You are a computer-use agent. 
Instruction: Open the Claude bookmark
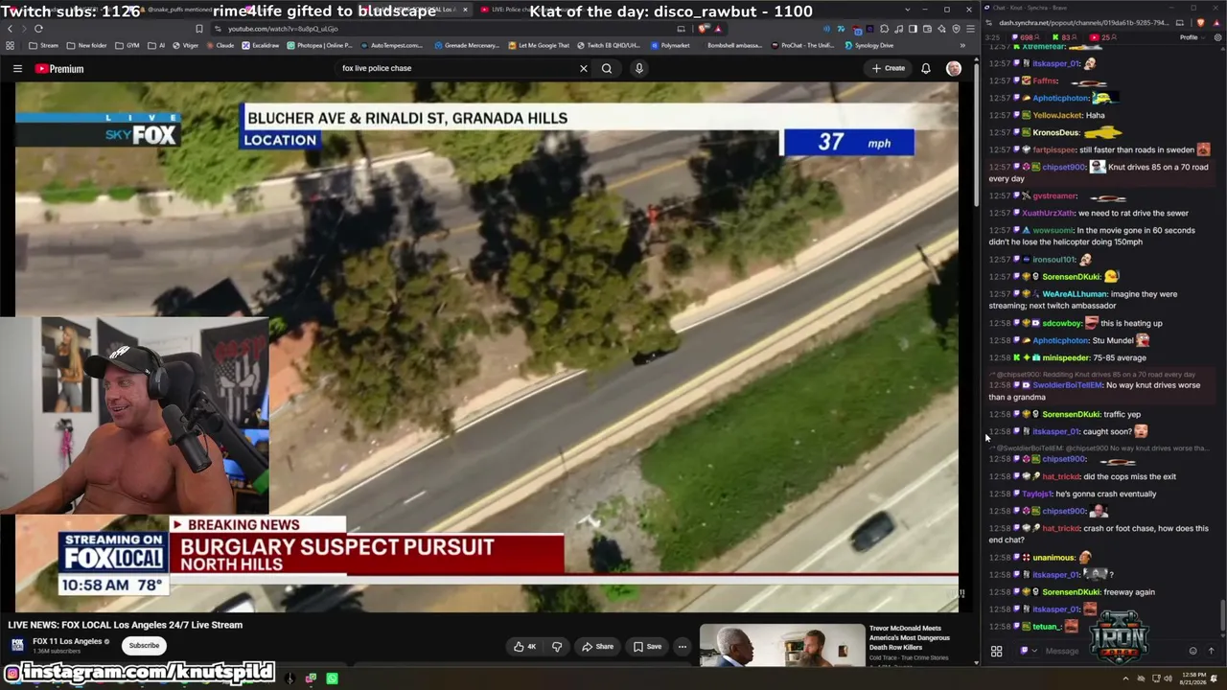pos(220,45)
